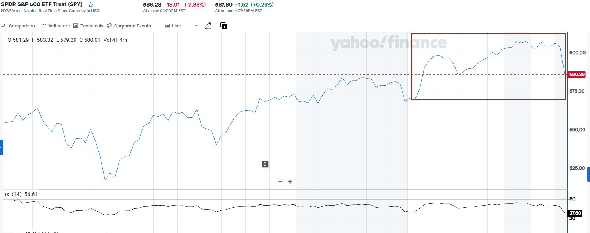590x233 pixels.
Task: Click the pencil draw tool icon
Action: [208, 26]
